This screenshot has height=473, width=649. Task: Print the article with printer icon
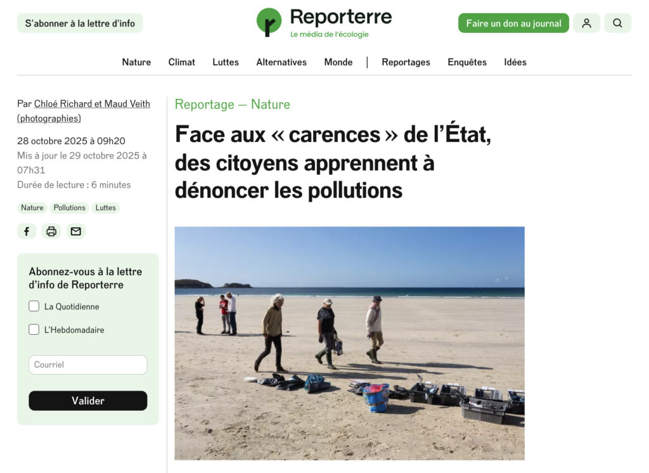[51, 231]
